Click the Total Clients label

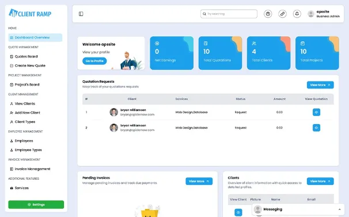[x=262, y=60]
